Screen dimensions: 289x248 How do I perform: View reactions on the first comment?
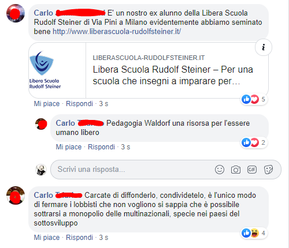point(254,99)
